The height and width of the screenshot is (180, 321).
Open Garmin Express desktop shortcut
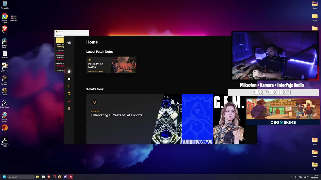click(5, 117)
